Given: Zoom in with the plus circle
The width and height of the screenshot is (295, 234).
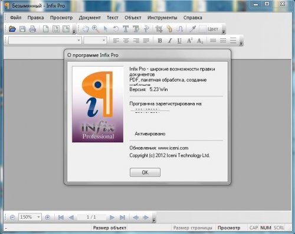Looking at the screenshot, I should point(47,217).
